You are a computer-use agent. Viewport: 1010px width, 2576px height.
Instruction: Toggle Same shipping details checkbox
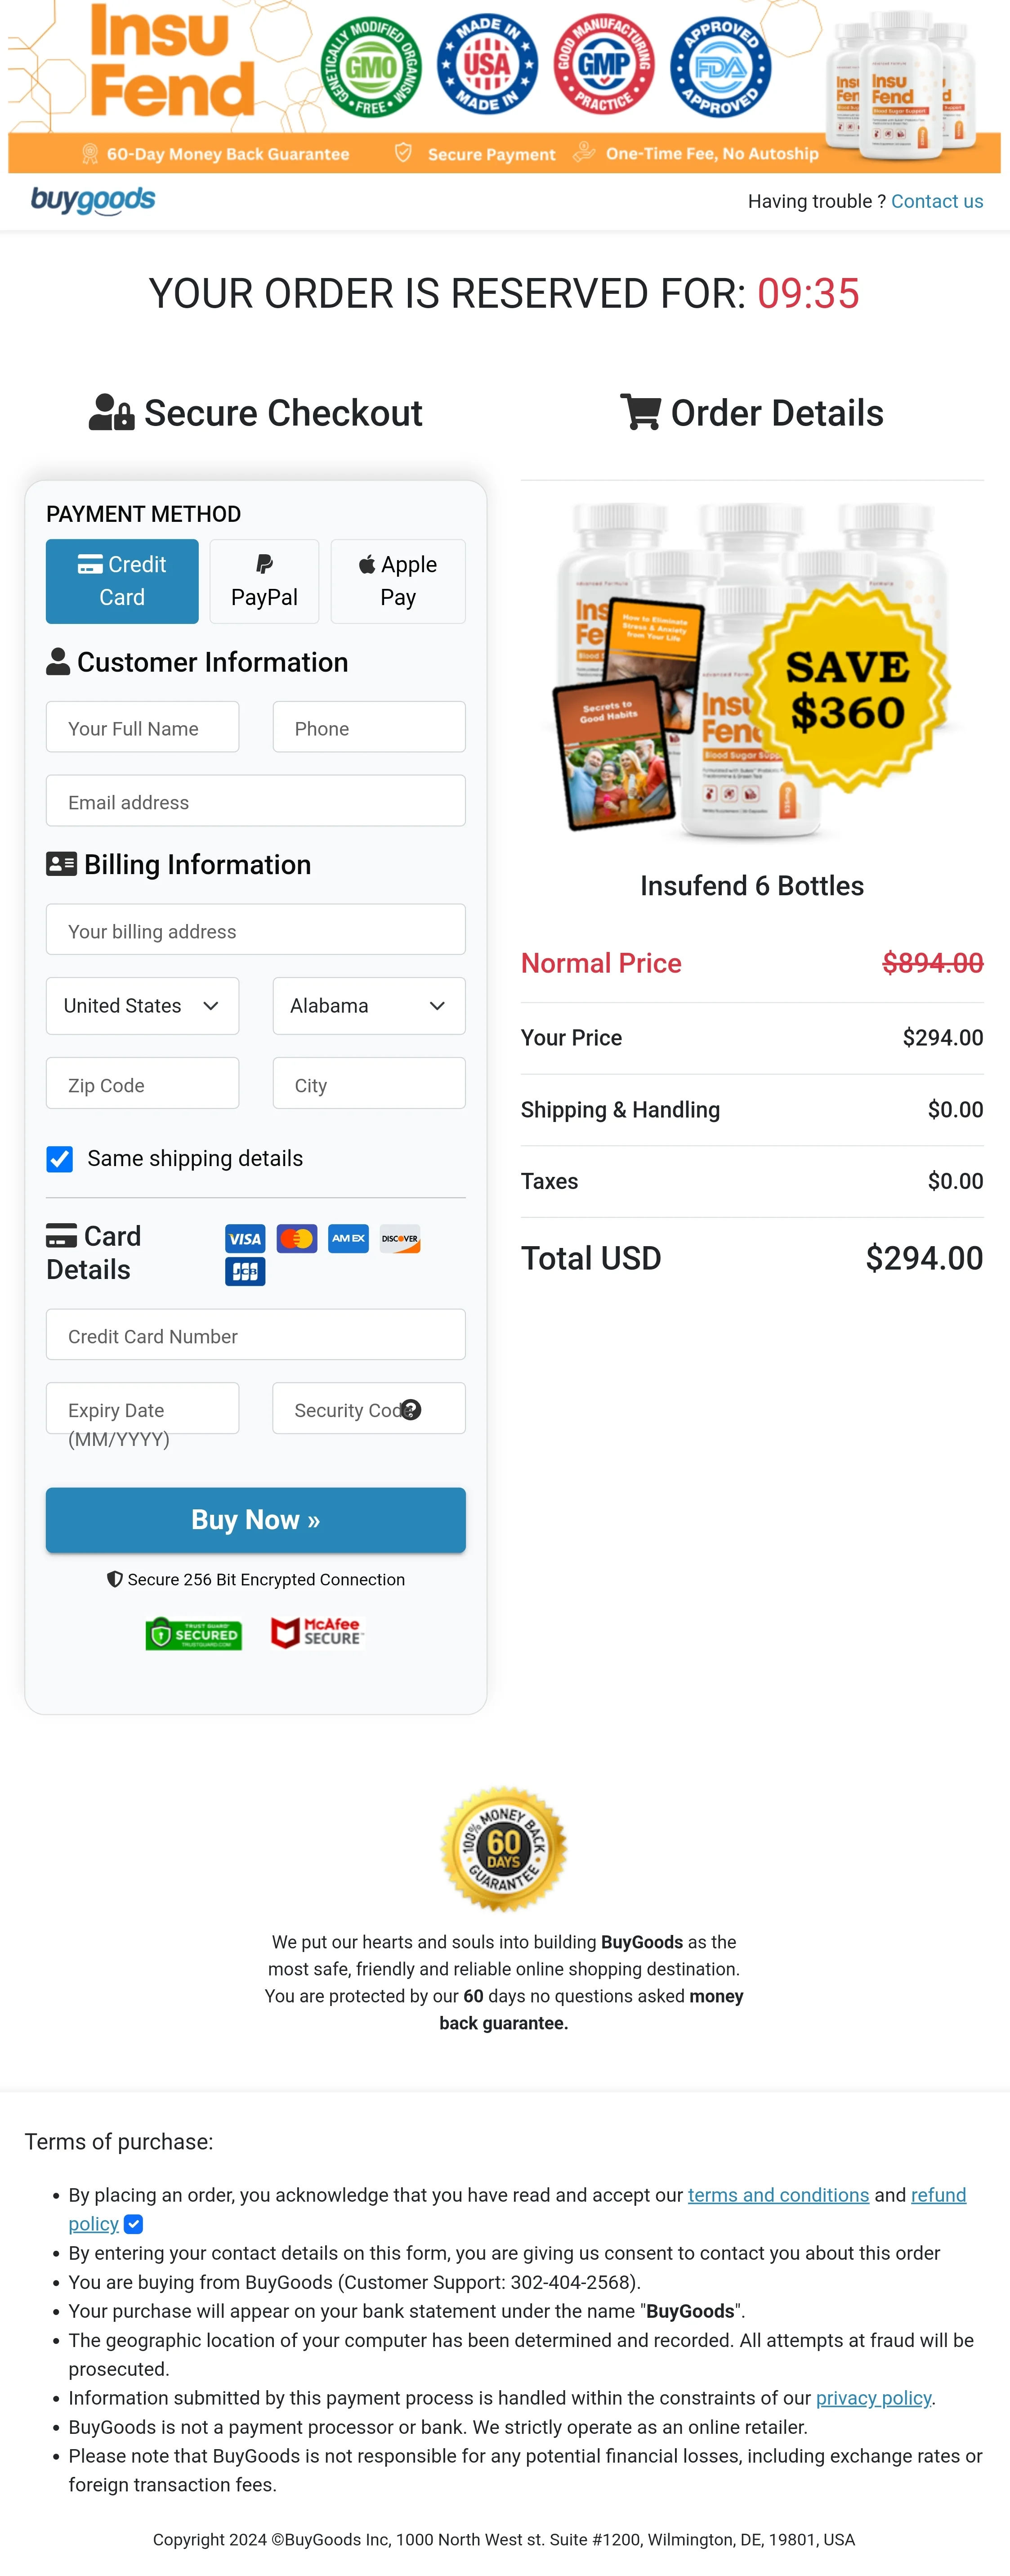pos(60,1158)
